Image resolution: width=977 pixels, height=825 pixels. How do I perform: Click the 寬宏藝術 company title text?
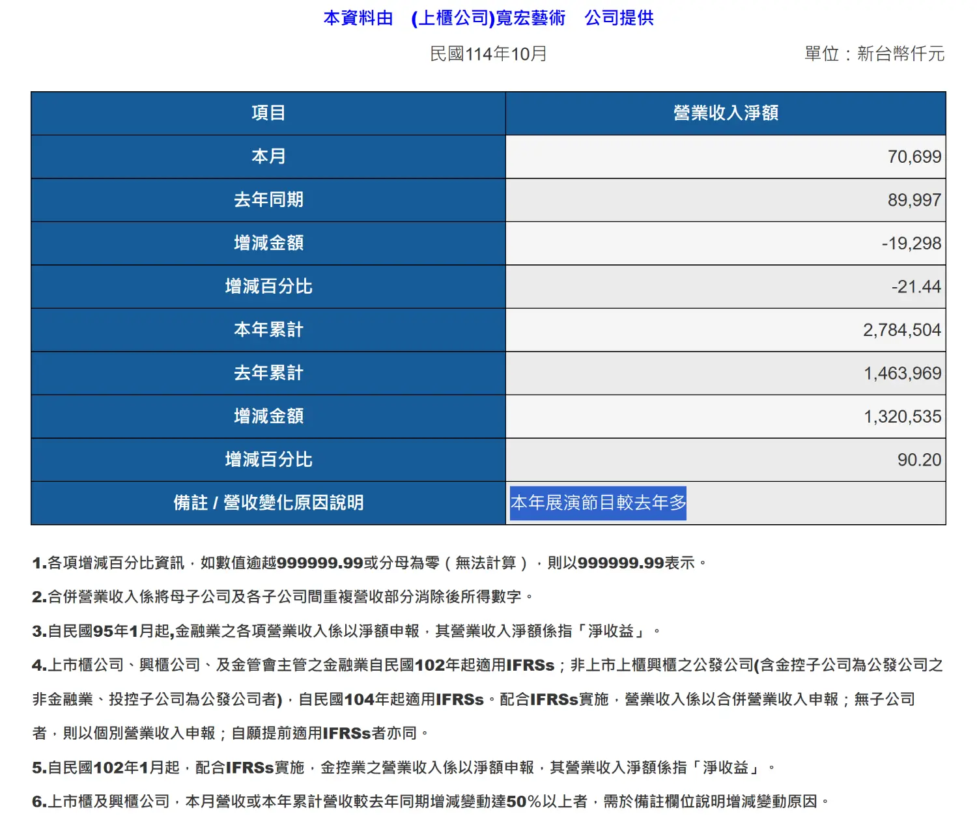pos(488,18)
